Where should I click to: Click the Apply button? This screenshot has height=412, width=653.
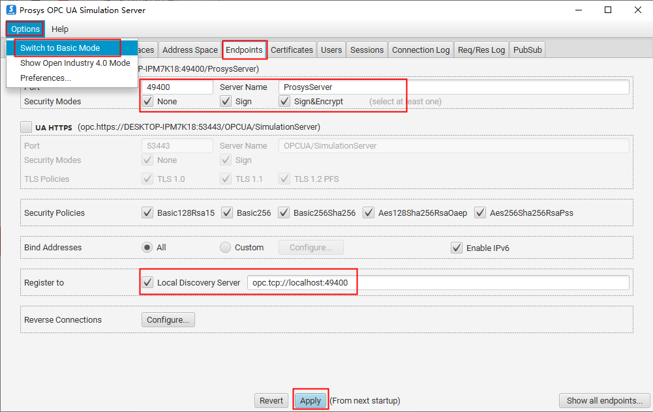coord(311,401)
